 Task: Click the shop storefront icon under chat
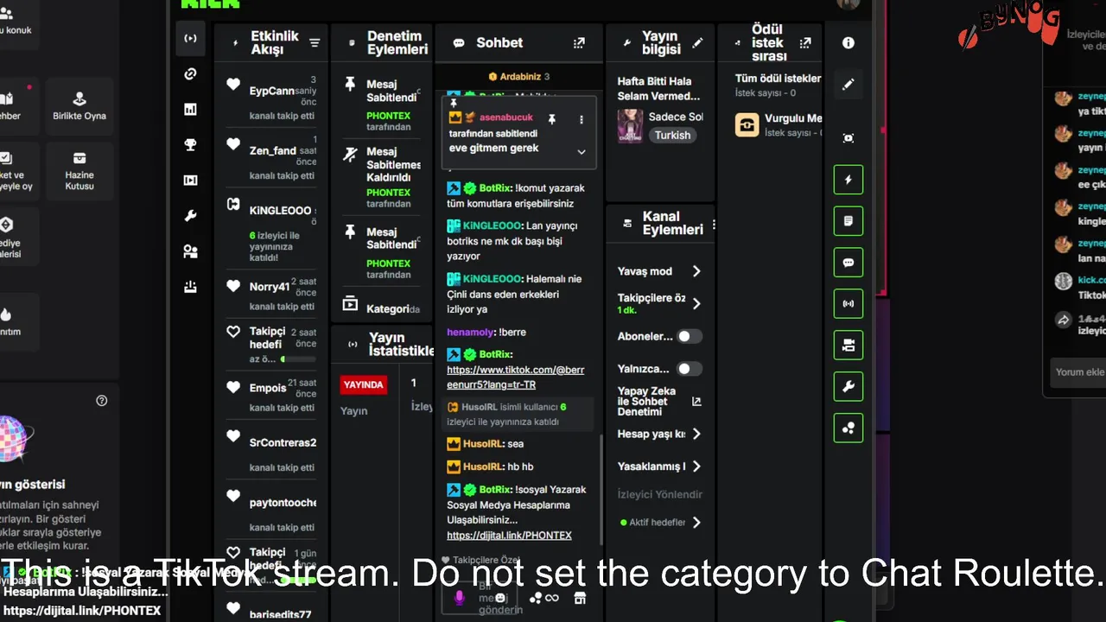click(581, 598)
